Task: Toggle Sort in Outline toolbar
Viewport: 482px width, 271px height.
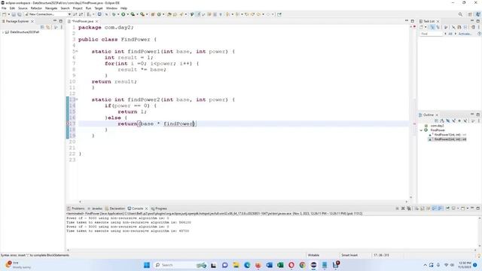Action: click(442, 120)
